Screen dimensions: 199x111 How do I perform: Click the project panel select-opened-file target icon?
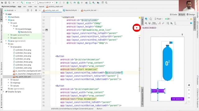click(x=28, y=10)
